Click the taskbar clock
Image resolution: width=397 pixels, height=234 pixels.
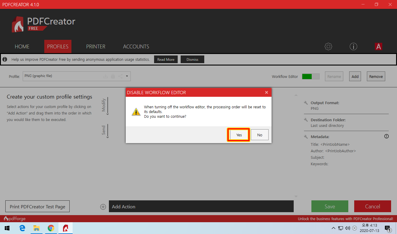coord(370,228)
